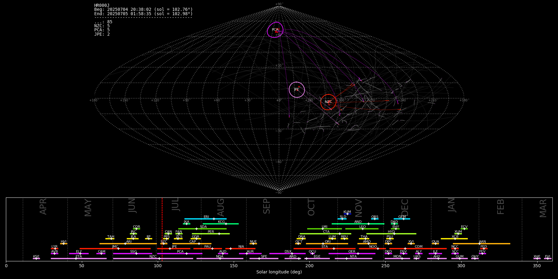558x279 pixels.
Task: Click the DEC month label
Action: tap(405, 207)
